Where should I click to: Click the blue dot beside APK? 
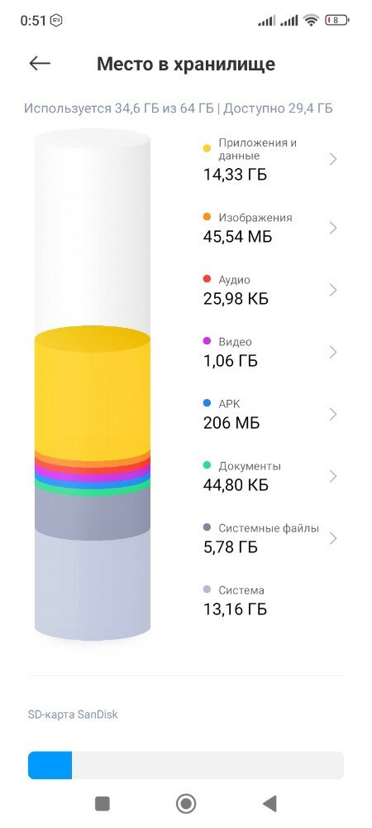(207, 403)
